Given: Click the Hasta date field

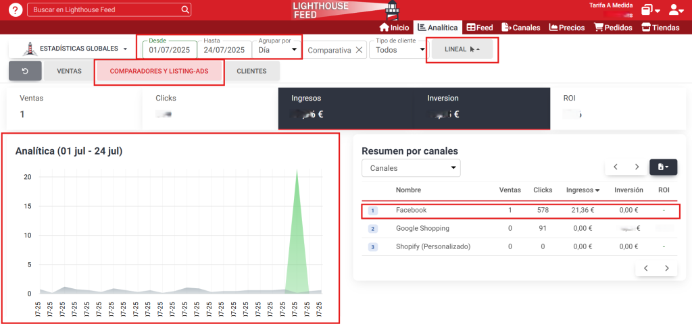Looking at the screenshot, I should [x=224, y=50].
